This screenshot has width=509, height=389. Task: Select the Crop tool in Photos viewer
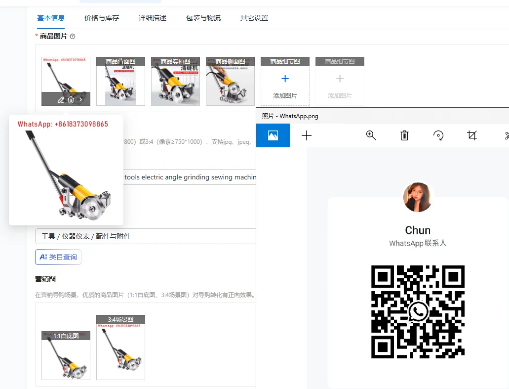[472, 135]
